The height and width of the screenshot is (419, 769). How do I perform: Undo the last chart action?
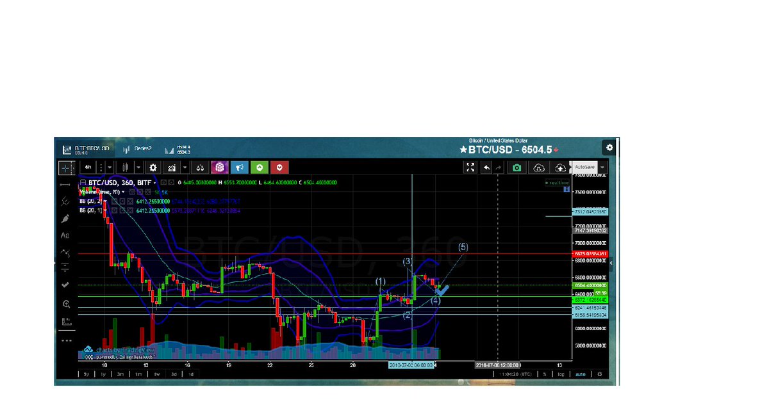point(486,168)
